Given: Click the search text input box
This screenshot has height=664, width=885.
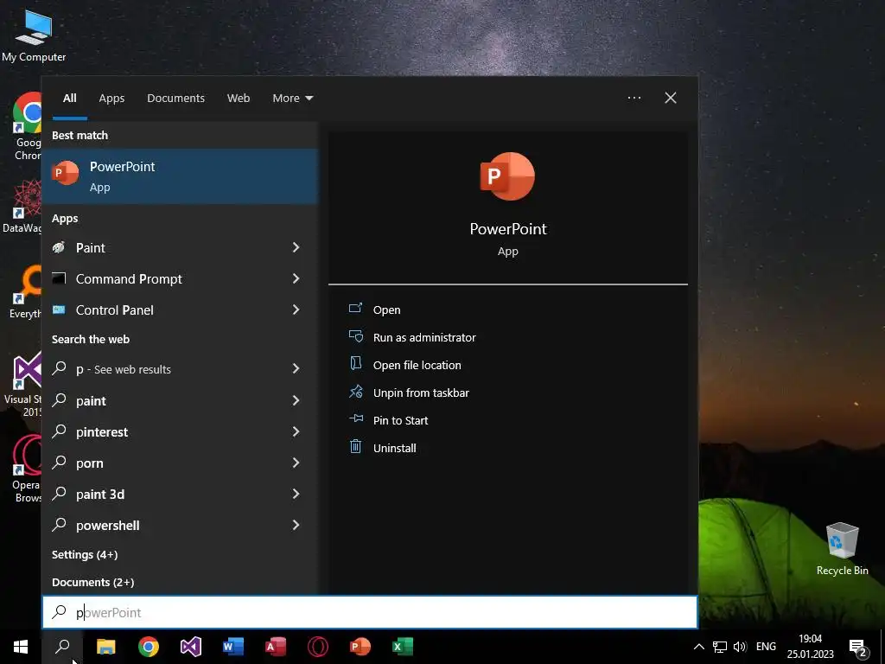Looking at the screenshot, I should tap(370, 612).
